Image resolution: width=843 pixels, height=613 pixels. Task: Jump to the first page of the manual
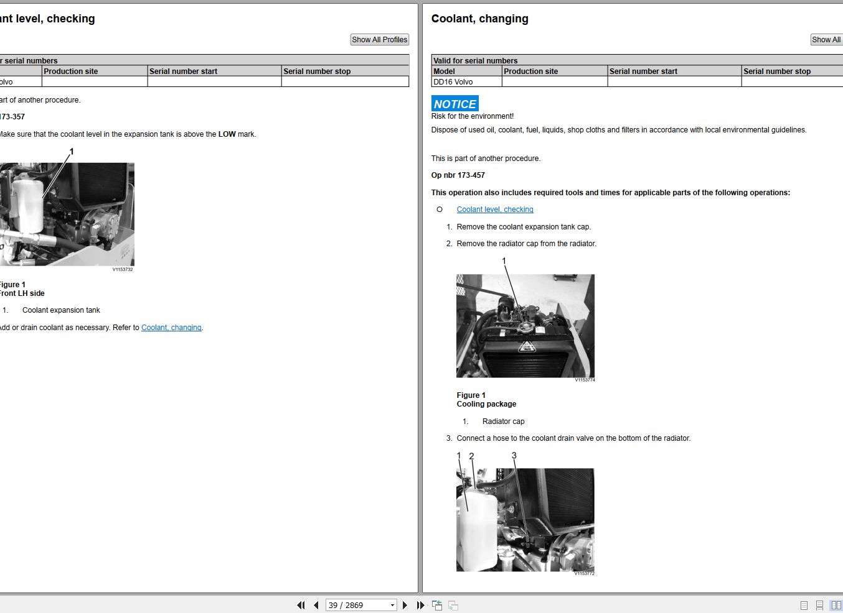pyautogui.click(x=301, y=604)
